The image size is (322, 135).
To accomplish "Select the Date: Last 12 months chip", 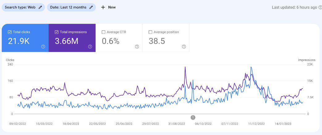I will (x=71, y=7).
